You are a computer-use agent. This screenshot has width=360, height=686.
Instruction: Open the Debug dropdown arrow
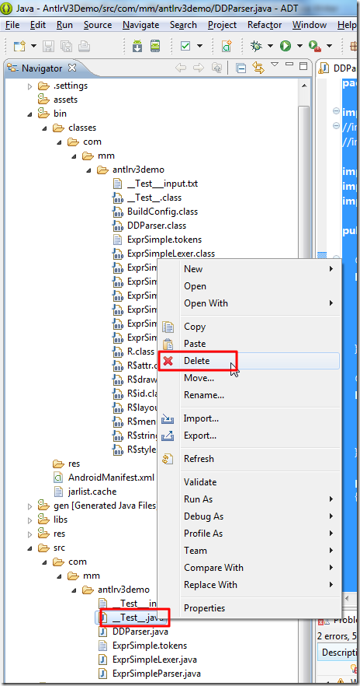(270, 46)
